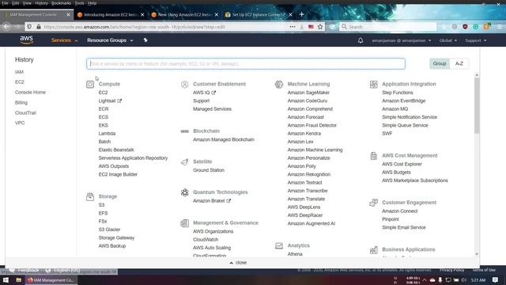Open the Windows Start menu
This screenshot has height=285, width=506.
pyautogui.click(x=6, y=280)
